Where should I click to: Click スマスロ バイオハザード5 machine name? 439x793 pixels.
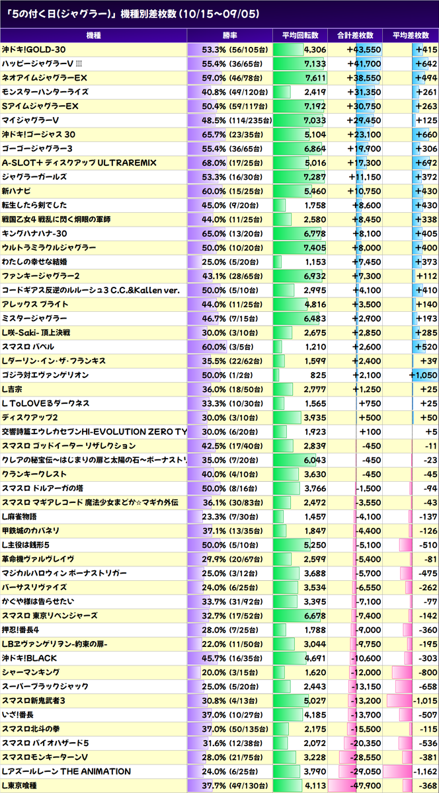[x=44, y=742]
